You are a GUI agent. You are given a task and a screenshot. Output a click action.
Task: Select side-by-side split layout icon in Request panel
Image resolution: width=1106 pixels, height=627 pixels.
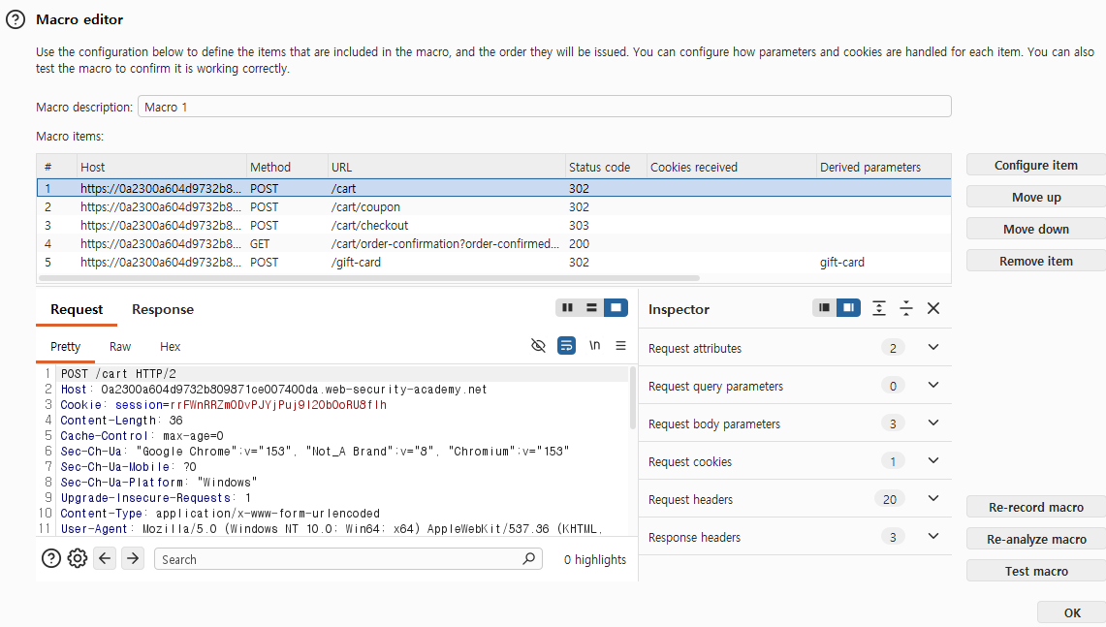coord(567,308)
